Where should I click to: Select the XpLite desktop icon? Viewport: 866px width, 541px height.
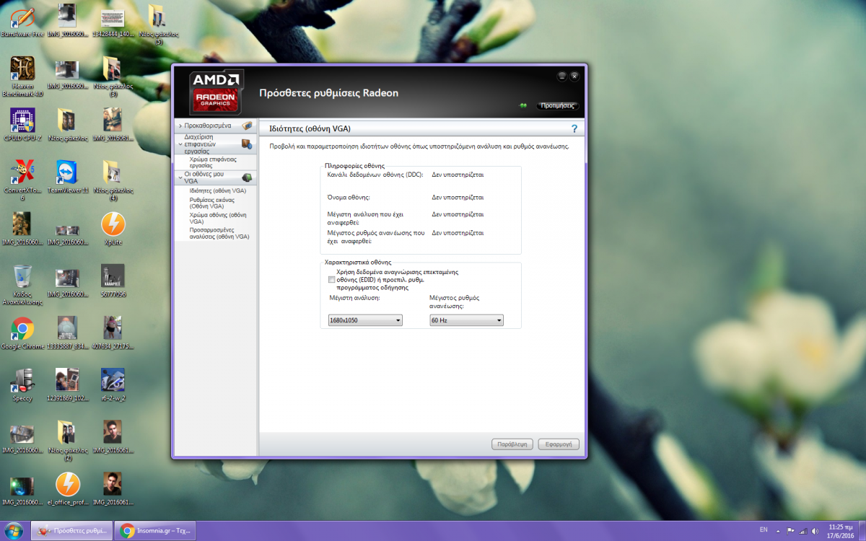pos(113,229)
